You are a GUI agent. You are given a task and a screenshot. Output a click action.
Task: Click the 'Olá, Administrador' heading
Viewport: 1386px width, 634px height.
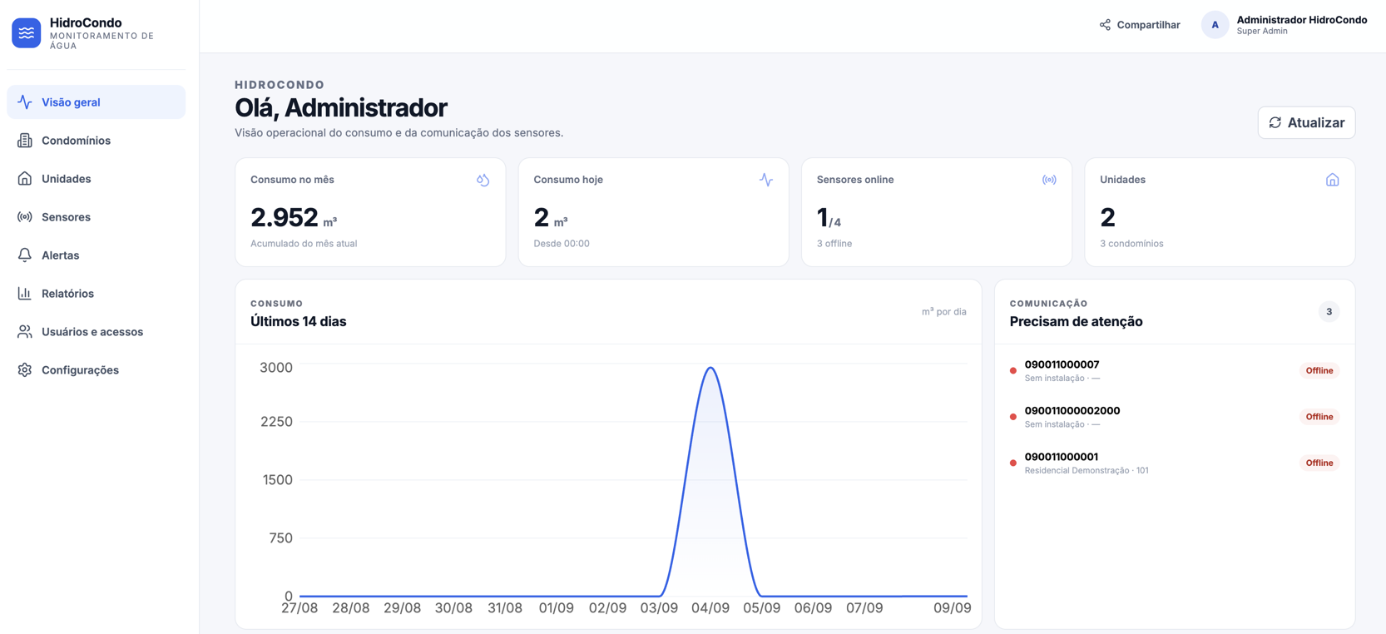341,108
